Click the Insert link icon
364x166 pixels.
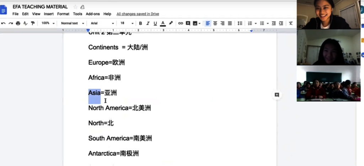click(181, 23)
